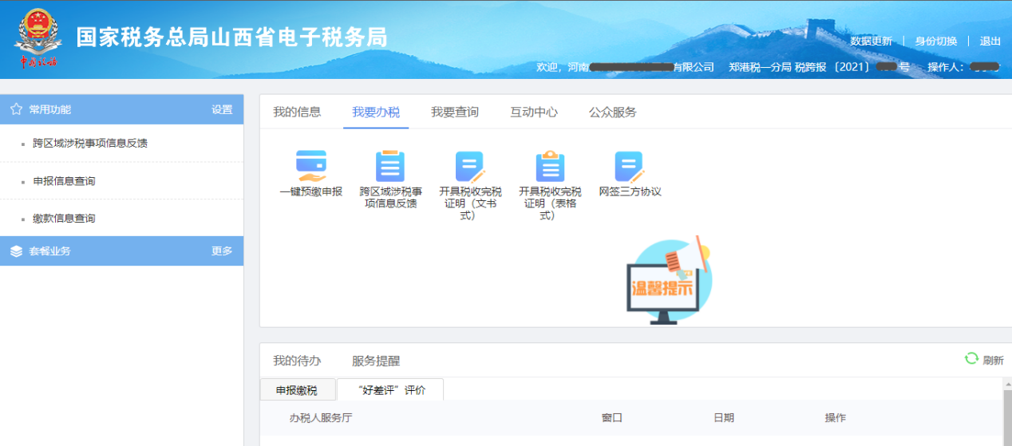Click the green refresh icon
The width and height of the screenshot is (1012, 446).
[x=971, y=359]
